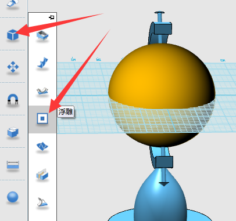This screenshot has height=221, width=236.
Task: Select the partially visible Feature Modeling icon
Action: [x=13, y=3]
